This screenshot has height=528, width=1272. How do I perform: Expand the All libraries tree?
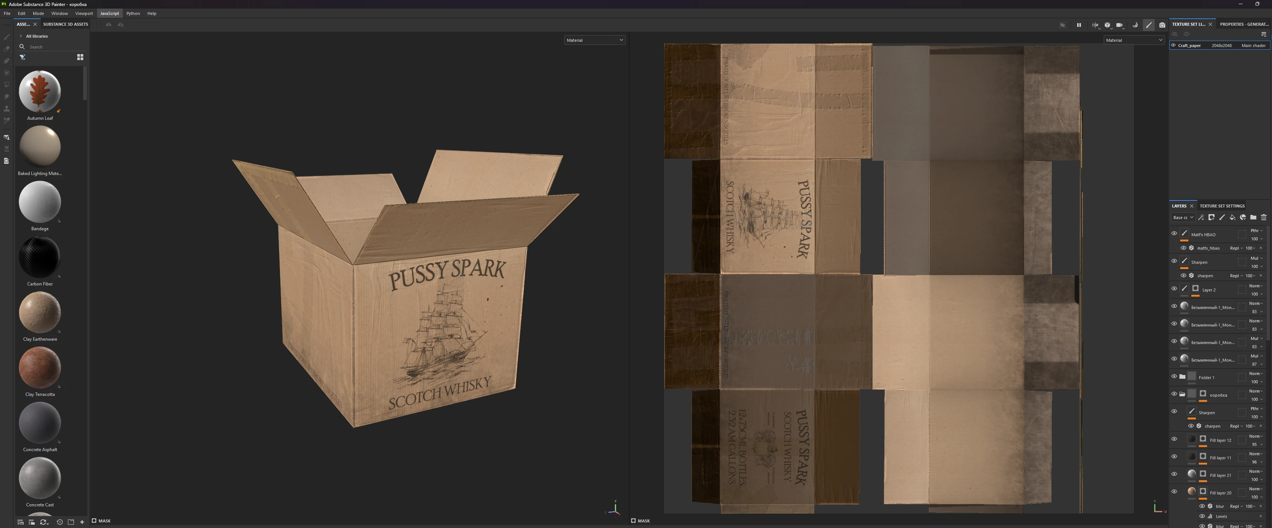pyautogui.click(x=21, y=36)
